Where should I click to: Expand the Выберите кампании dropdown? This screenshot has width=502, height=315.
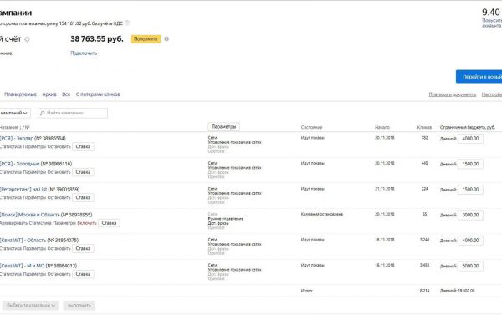(30, 306)
